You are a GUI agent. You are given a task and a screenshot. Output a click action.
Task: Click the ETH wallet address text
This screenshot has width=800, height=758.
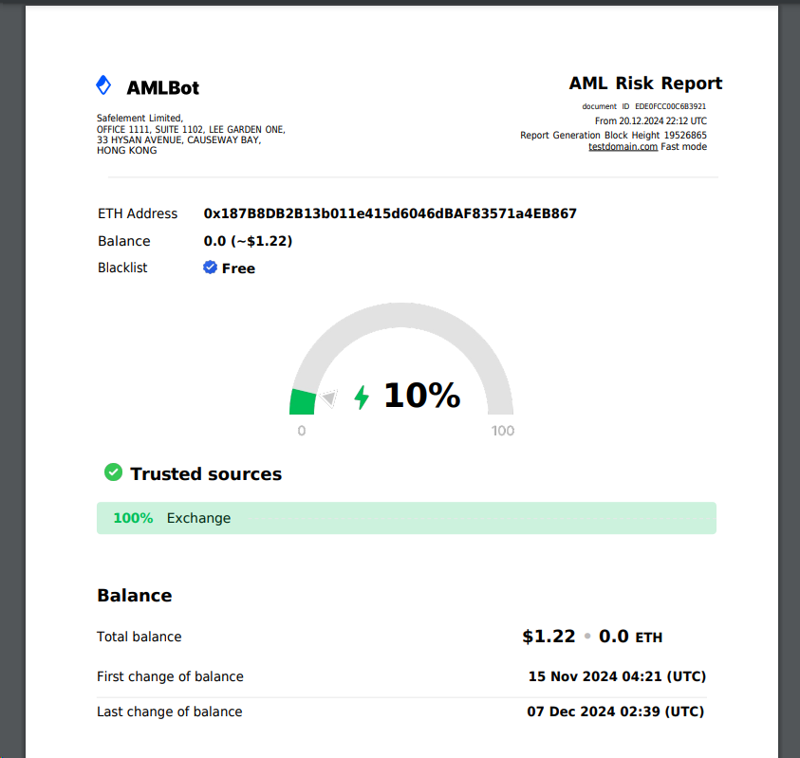(x=390, y=213)
